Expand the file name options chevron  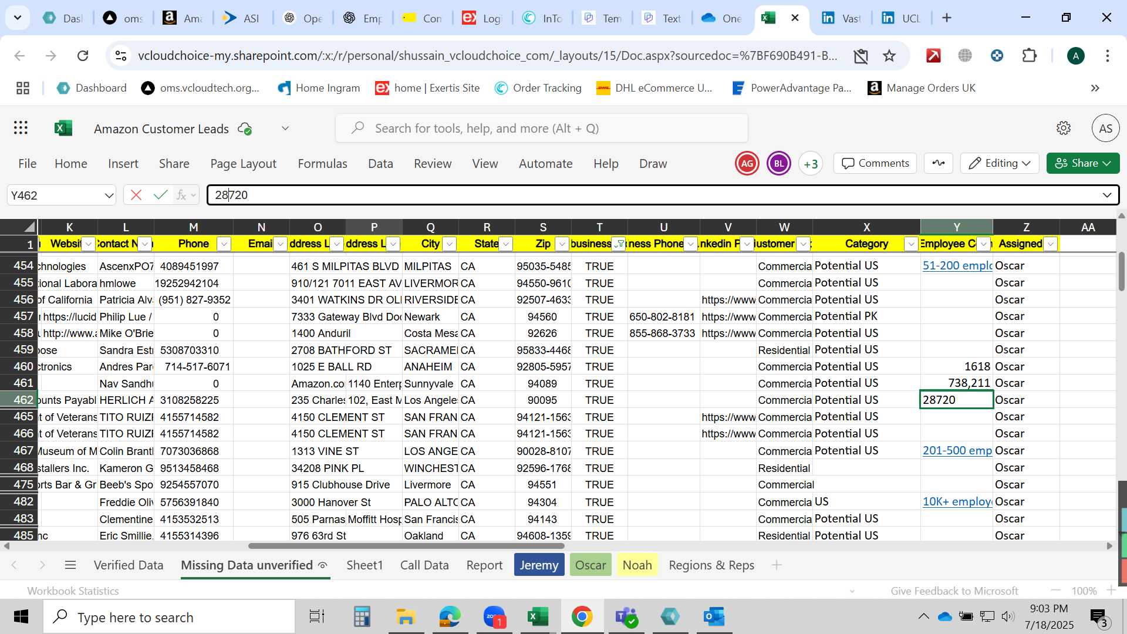point(285,128)
